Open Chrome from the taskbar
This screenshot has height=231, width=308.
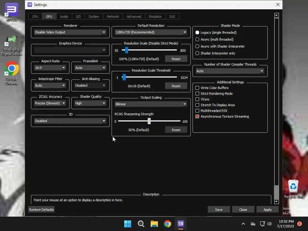[x=168, y=224]
